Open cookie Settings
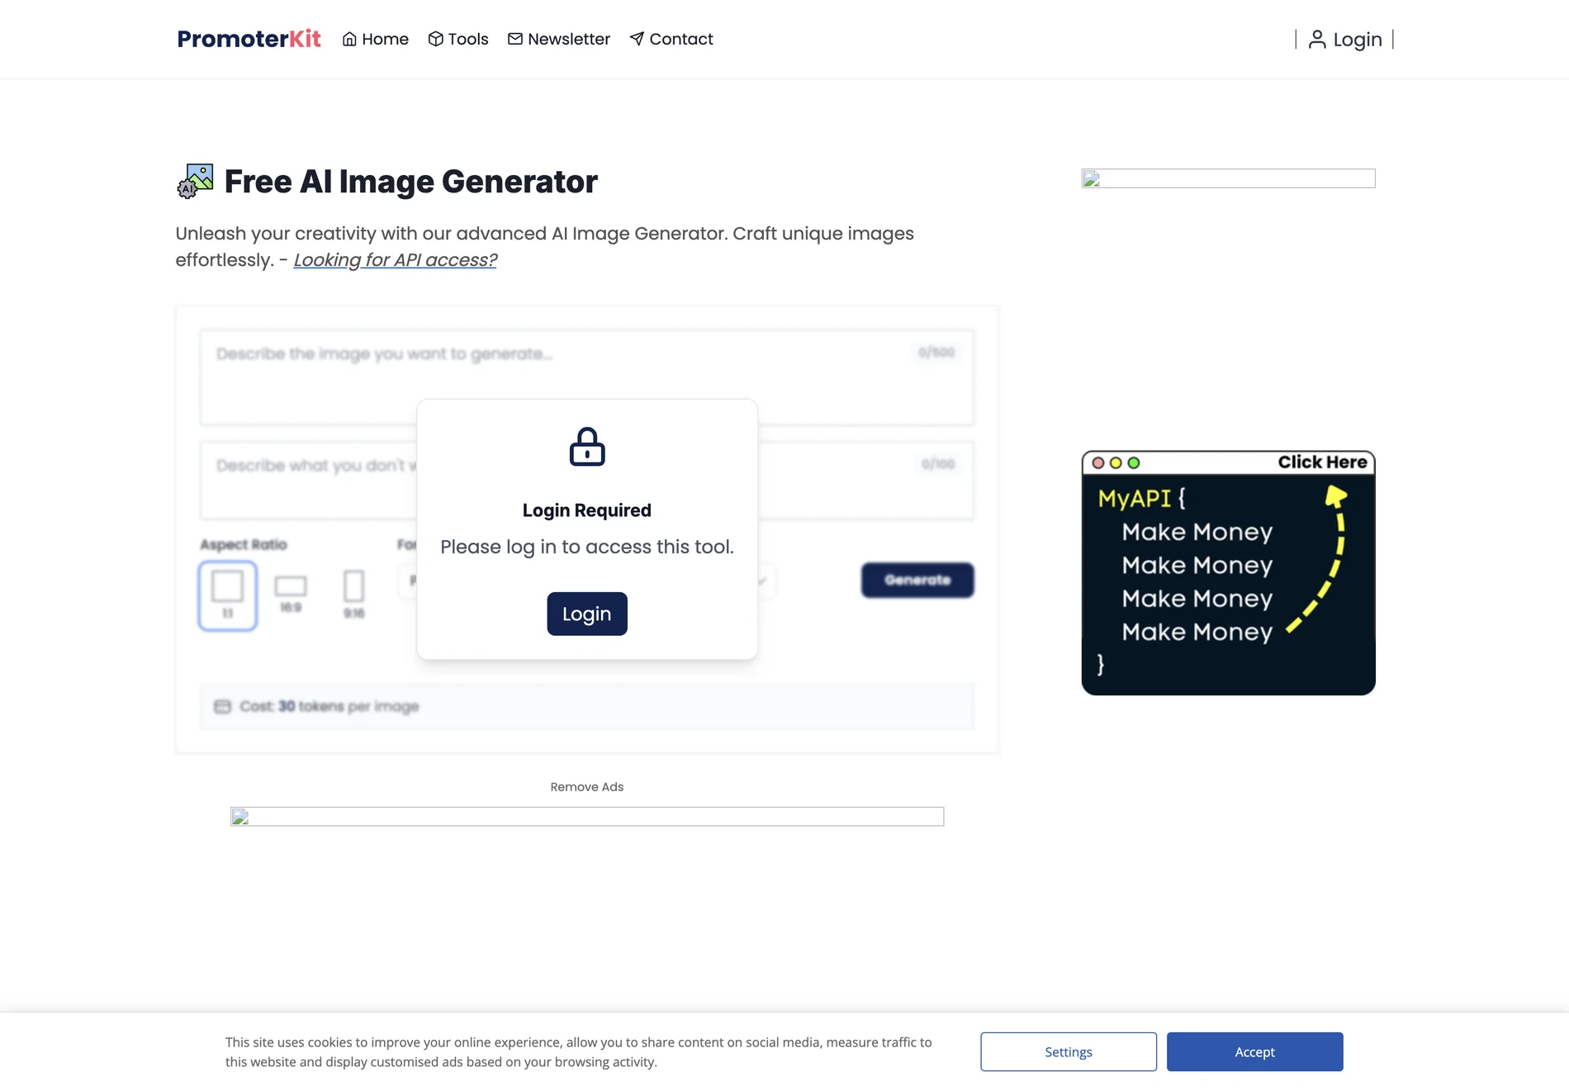This screenshot has width=1569, height=1091. (1069, 1051)
